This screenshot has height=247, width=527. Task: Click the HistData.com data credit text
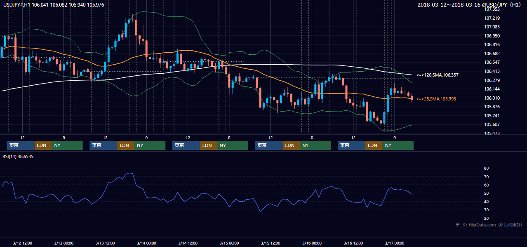click(x=489, y=225)
